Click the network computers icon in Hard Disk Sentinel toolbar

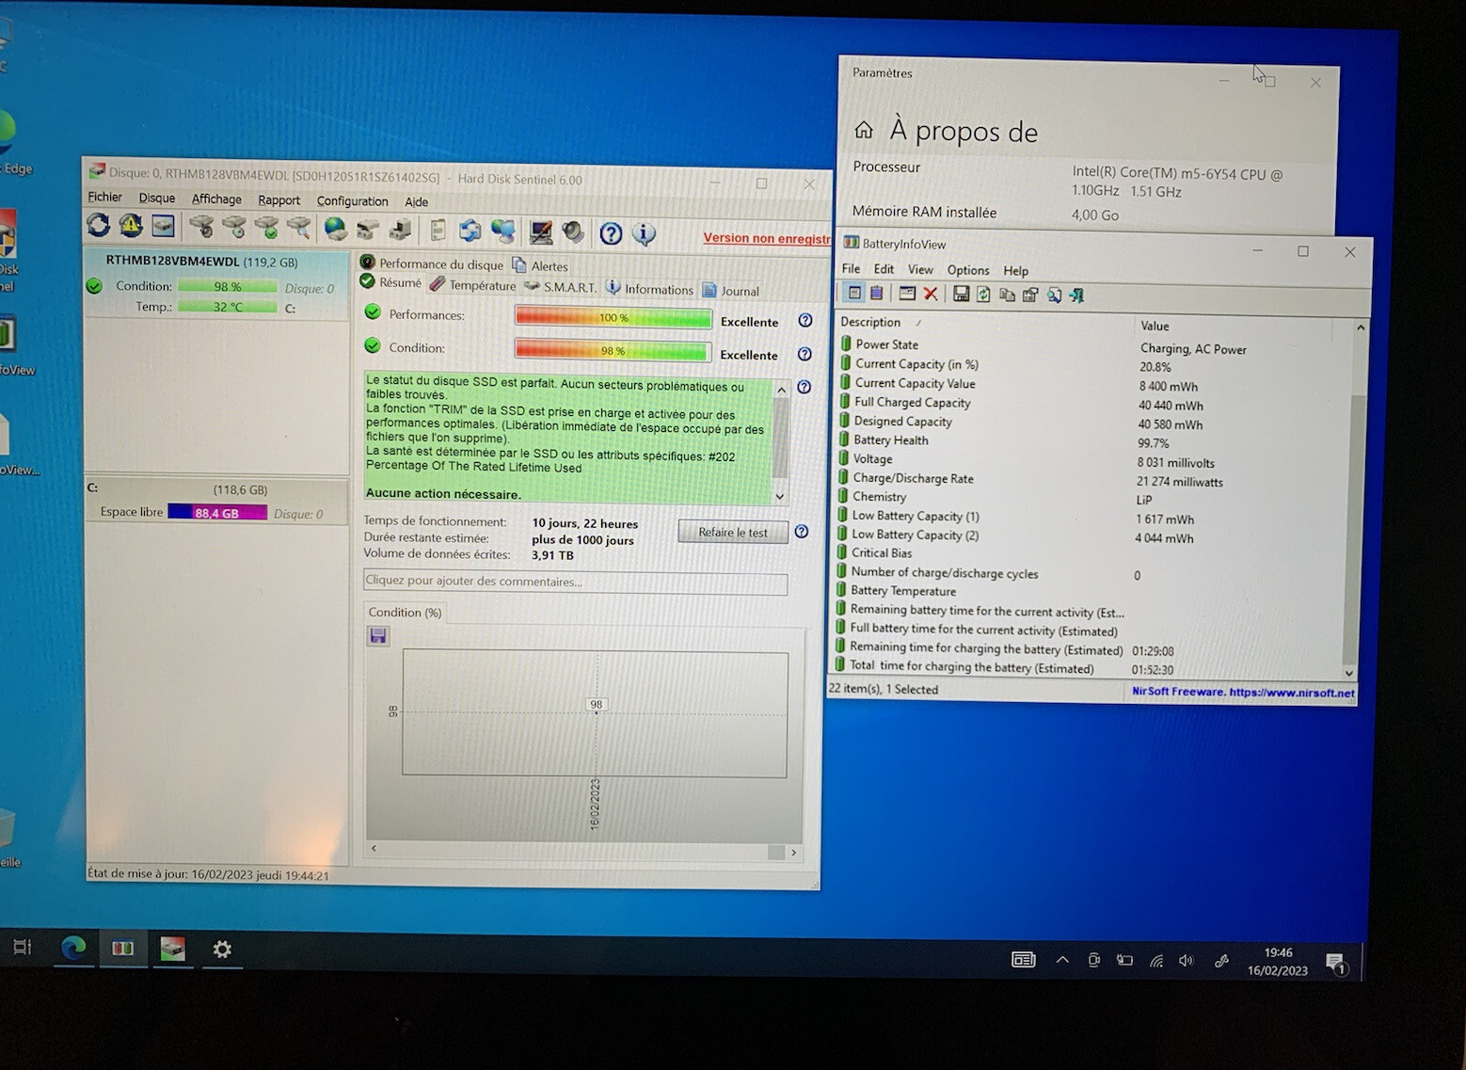(x=502, y=231)
